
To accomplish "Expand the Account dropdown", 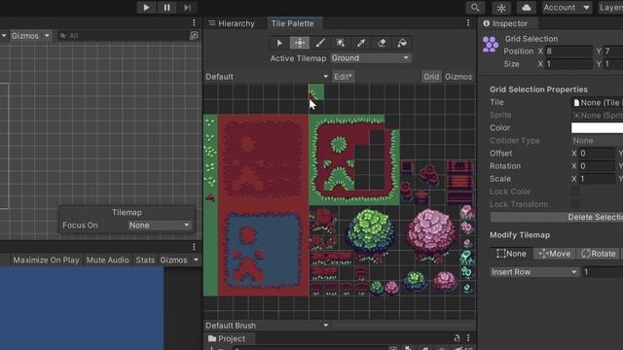I will tap(567, 8).
